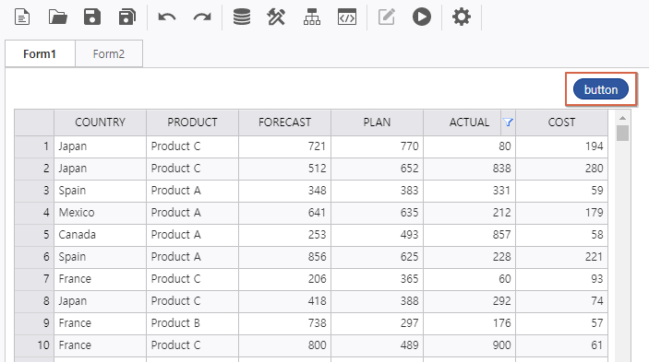Click the new document icon
Screen dimensions: 649x362
(x=22, y=17)
